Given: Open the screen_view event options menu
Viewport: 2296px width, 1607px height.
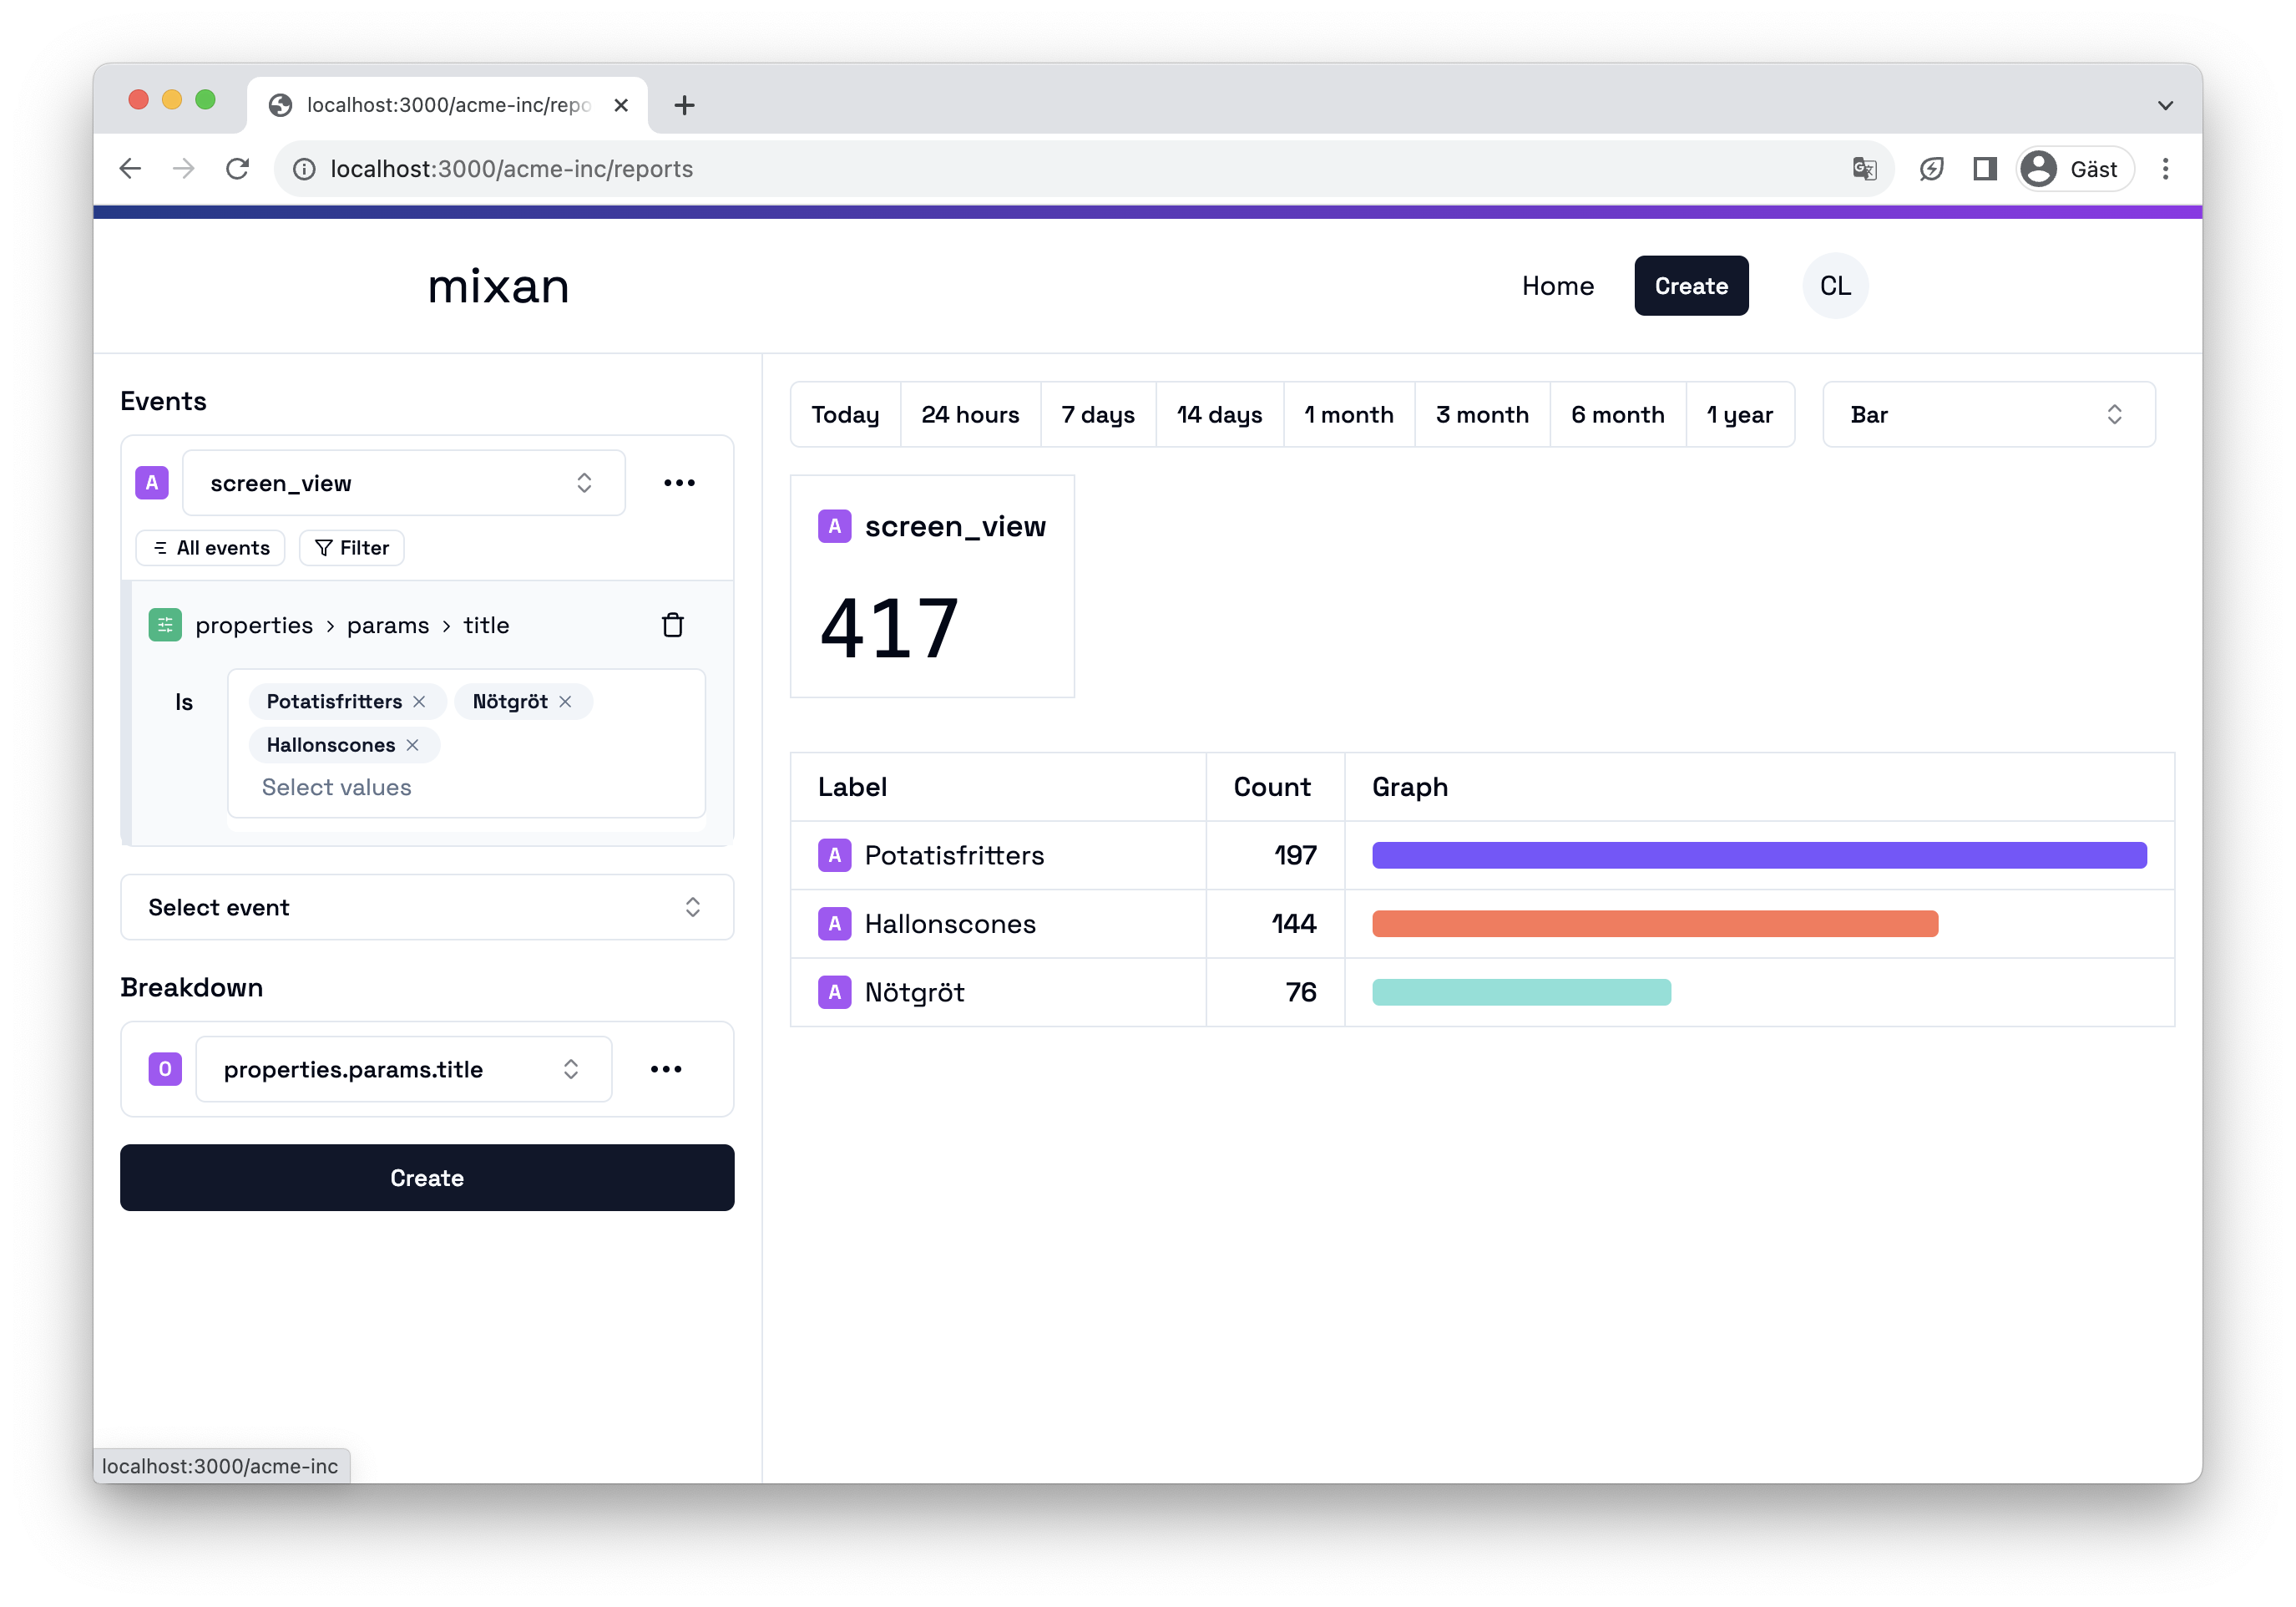Looking at the screenshot, I should tap(679, 484).
